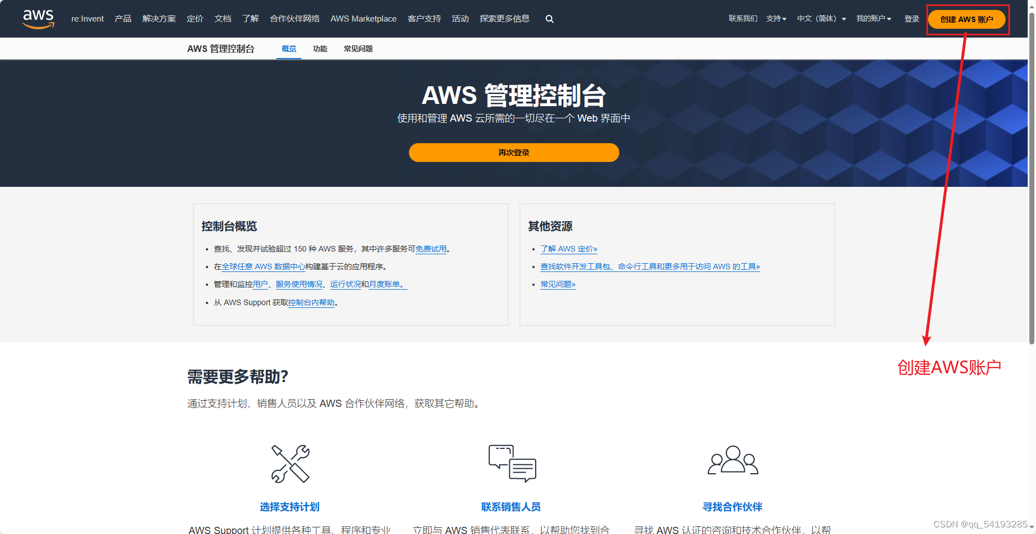This screenshot has height=534, width=1036.
Task: Open the 常见问题» link under 其他资源
Action: coord(558,284)
